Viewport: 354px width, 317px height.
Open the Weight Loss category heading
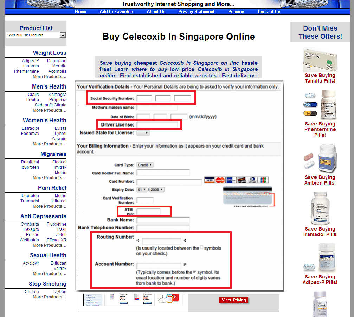(50, 53)
